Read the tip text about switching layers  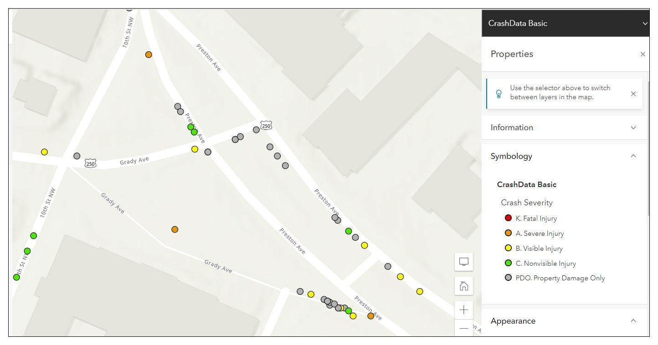pyautogui.click(x=560, y=92)
